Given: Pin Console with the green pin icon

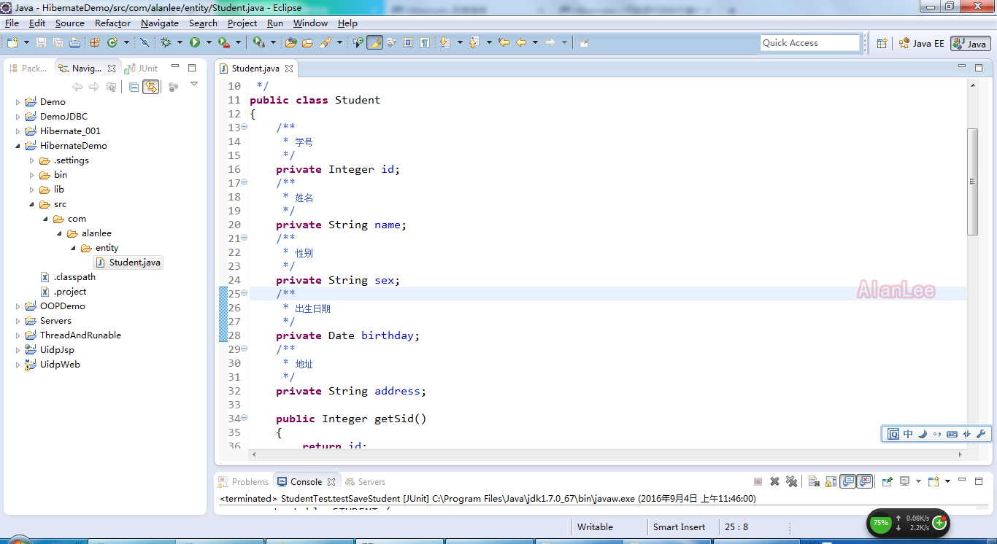Looking at the screenshot, I should point(887,481).
